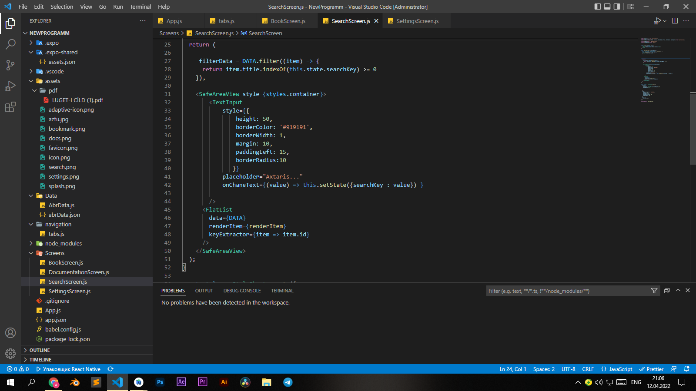
Task: Open the Selection menu
Action: (62, 7)
